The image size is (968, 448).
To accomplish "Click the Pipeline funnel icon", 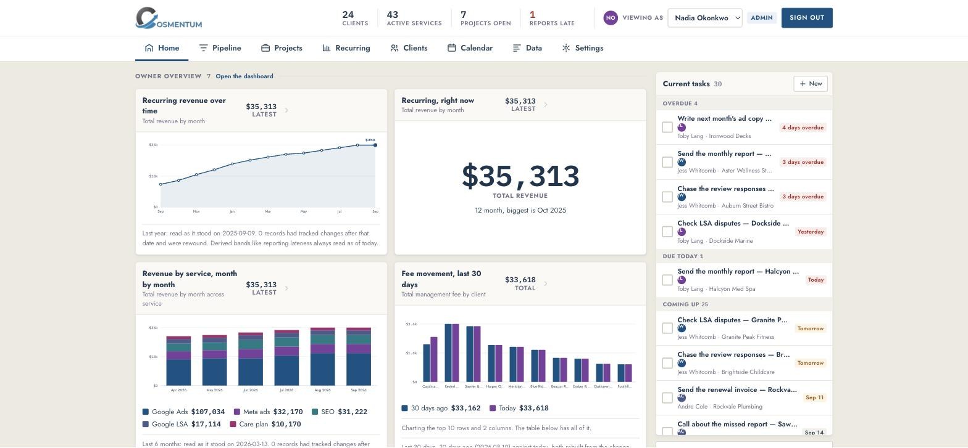I will point(203,48).
